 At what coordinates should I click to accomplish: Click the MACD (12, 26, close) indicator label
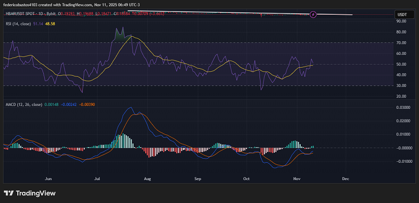(x=24, y=104)
